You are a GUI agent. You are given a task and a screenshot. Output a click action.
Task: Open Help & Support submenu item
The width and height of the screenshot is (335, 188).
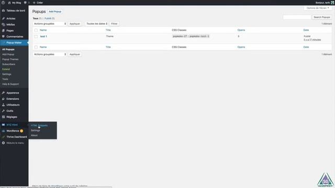[10, 84]
